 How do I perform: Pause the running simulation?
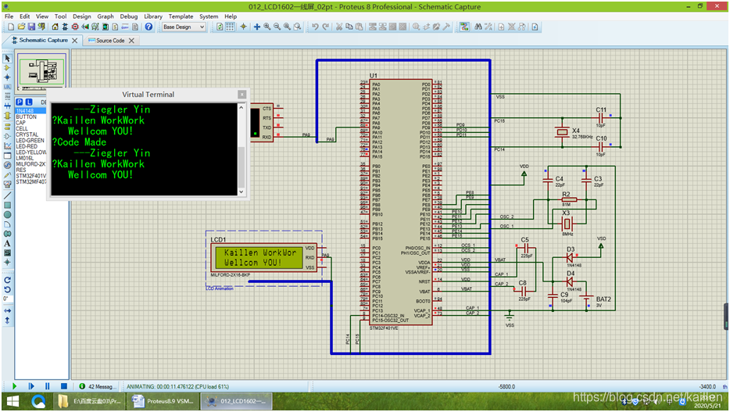(x=47, y=386)
